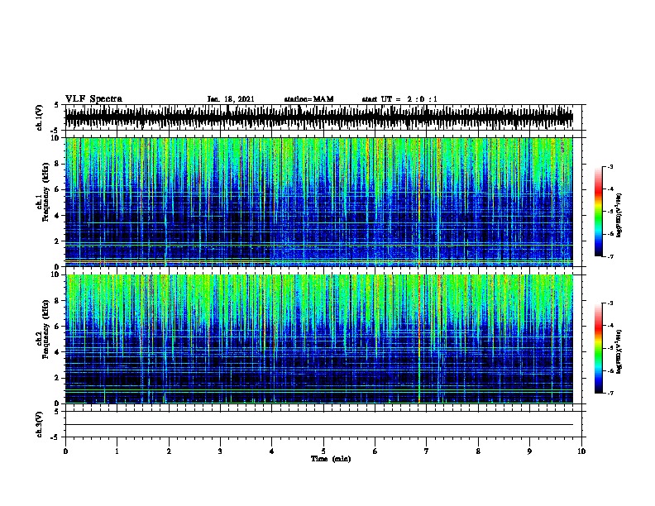Click the ch.1 frequency tick "4"
The height and width of the screenshot is (506, 655).
point(57,216)
